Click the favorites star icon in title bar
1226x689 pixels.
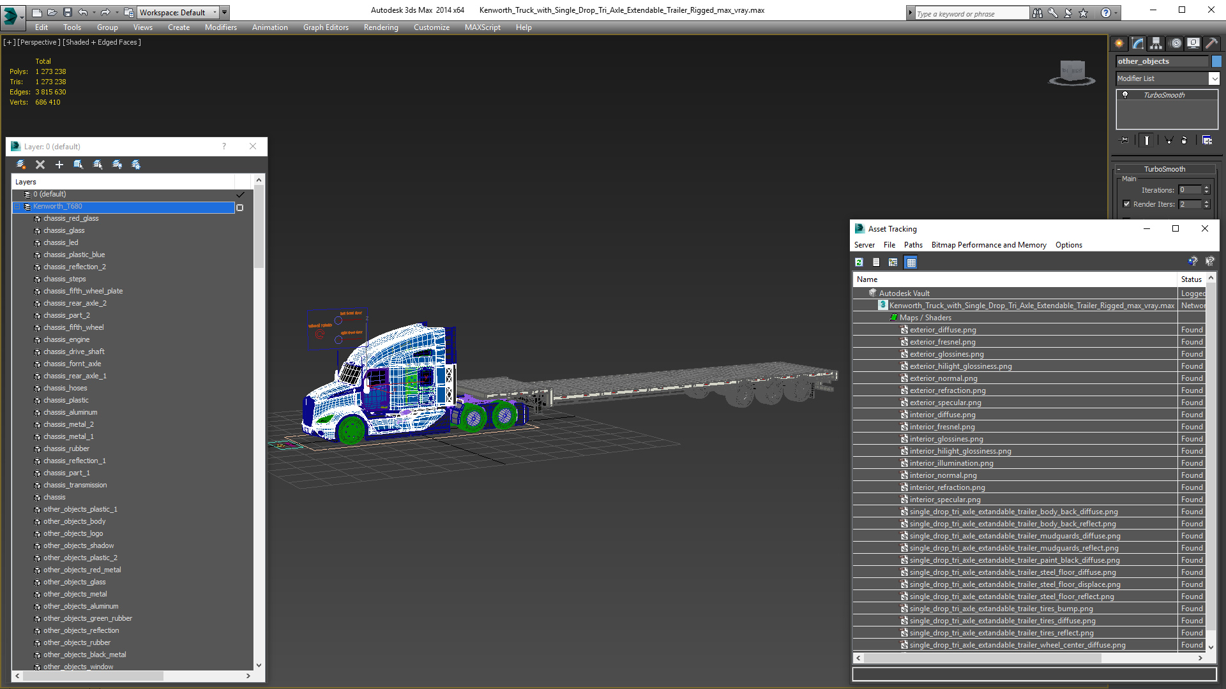pos(1084,13)
